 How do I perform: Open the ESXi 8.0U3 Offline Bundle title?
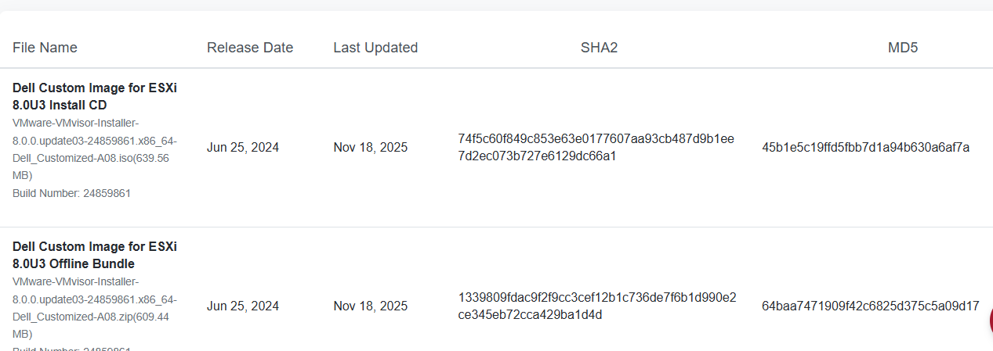[94, 255]
